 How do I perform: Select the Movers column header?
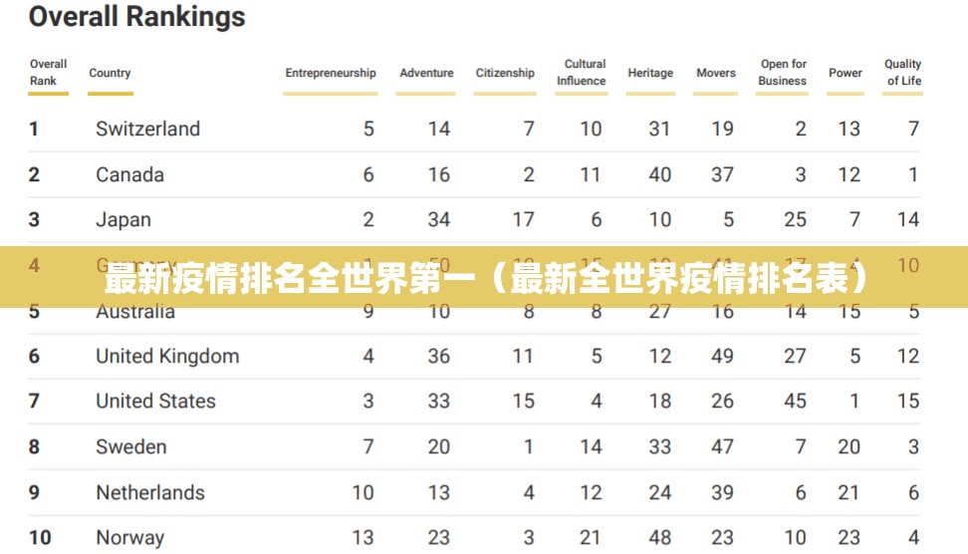coord(715,73)
